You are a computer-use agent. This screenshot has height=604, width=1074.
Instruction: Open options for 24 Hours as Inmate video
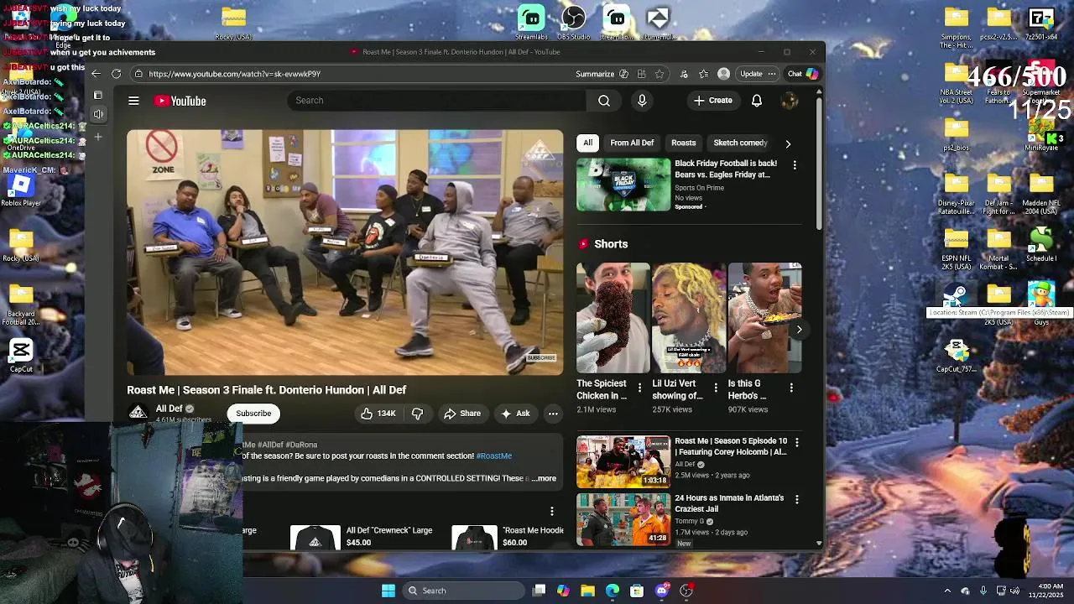[x=797, y=499]
